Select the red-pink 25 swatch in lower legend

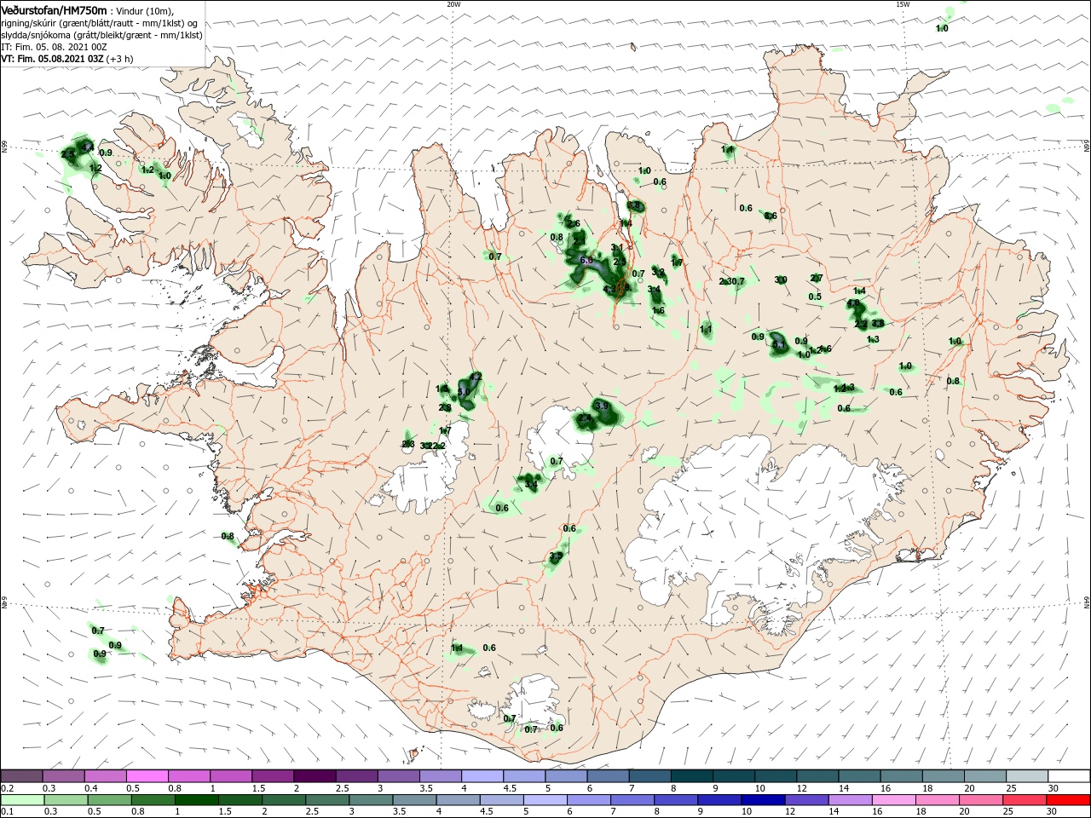click(x=1025, y=800)
